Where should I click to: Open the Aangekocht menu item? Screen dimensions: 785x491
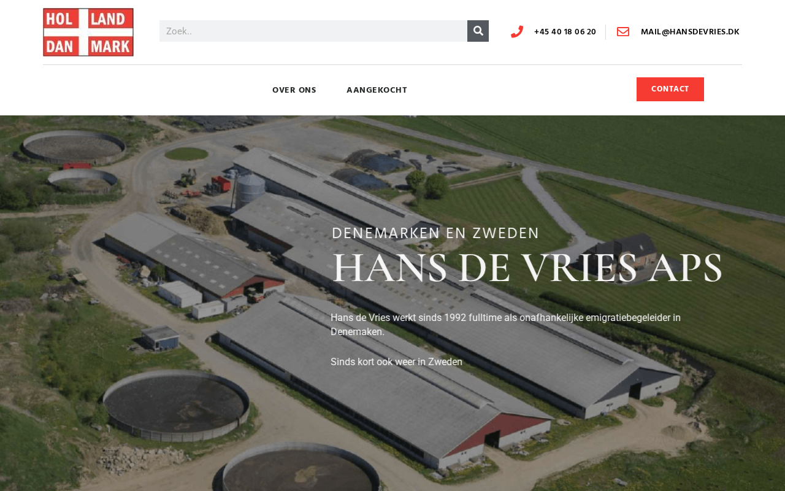377,90
